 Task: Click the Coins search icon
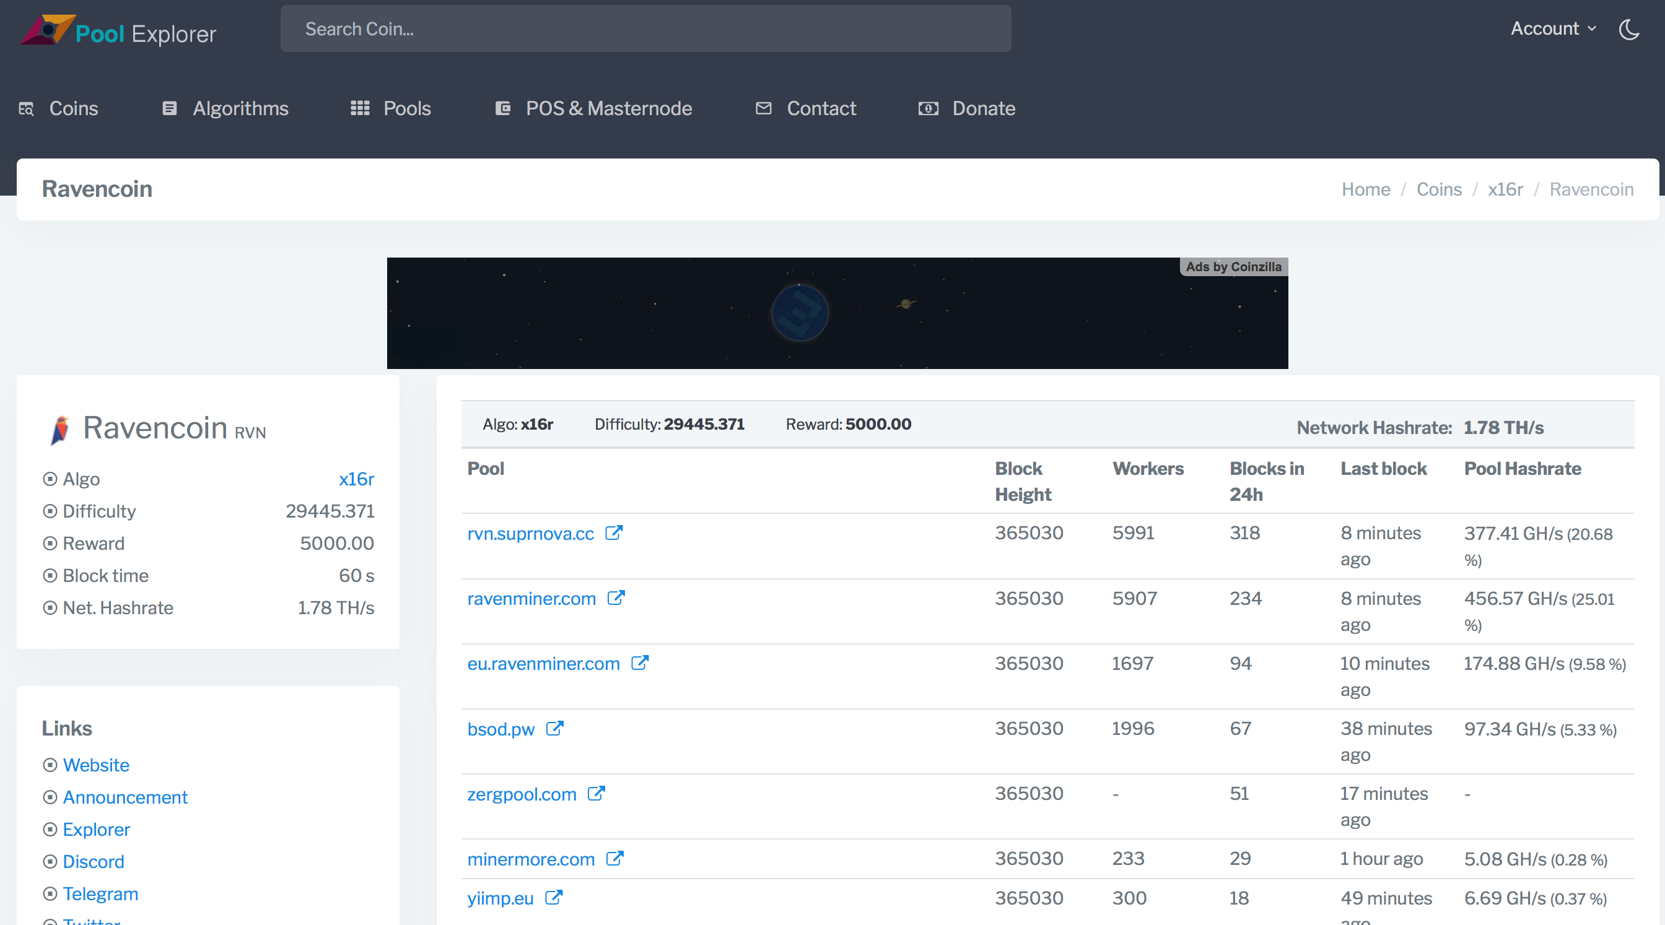tap(26, 108)
